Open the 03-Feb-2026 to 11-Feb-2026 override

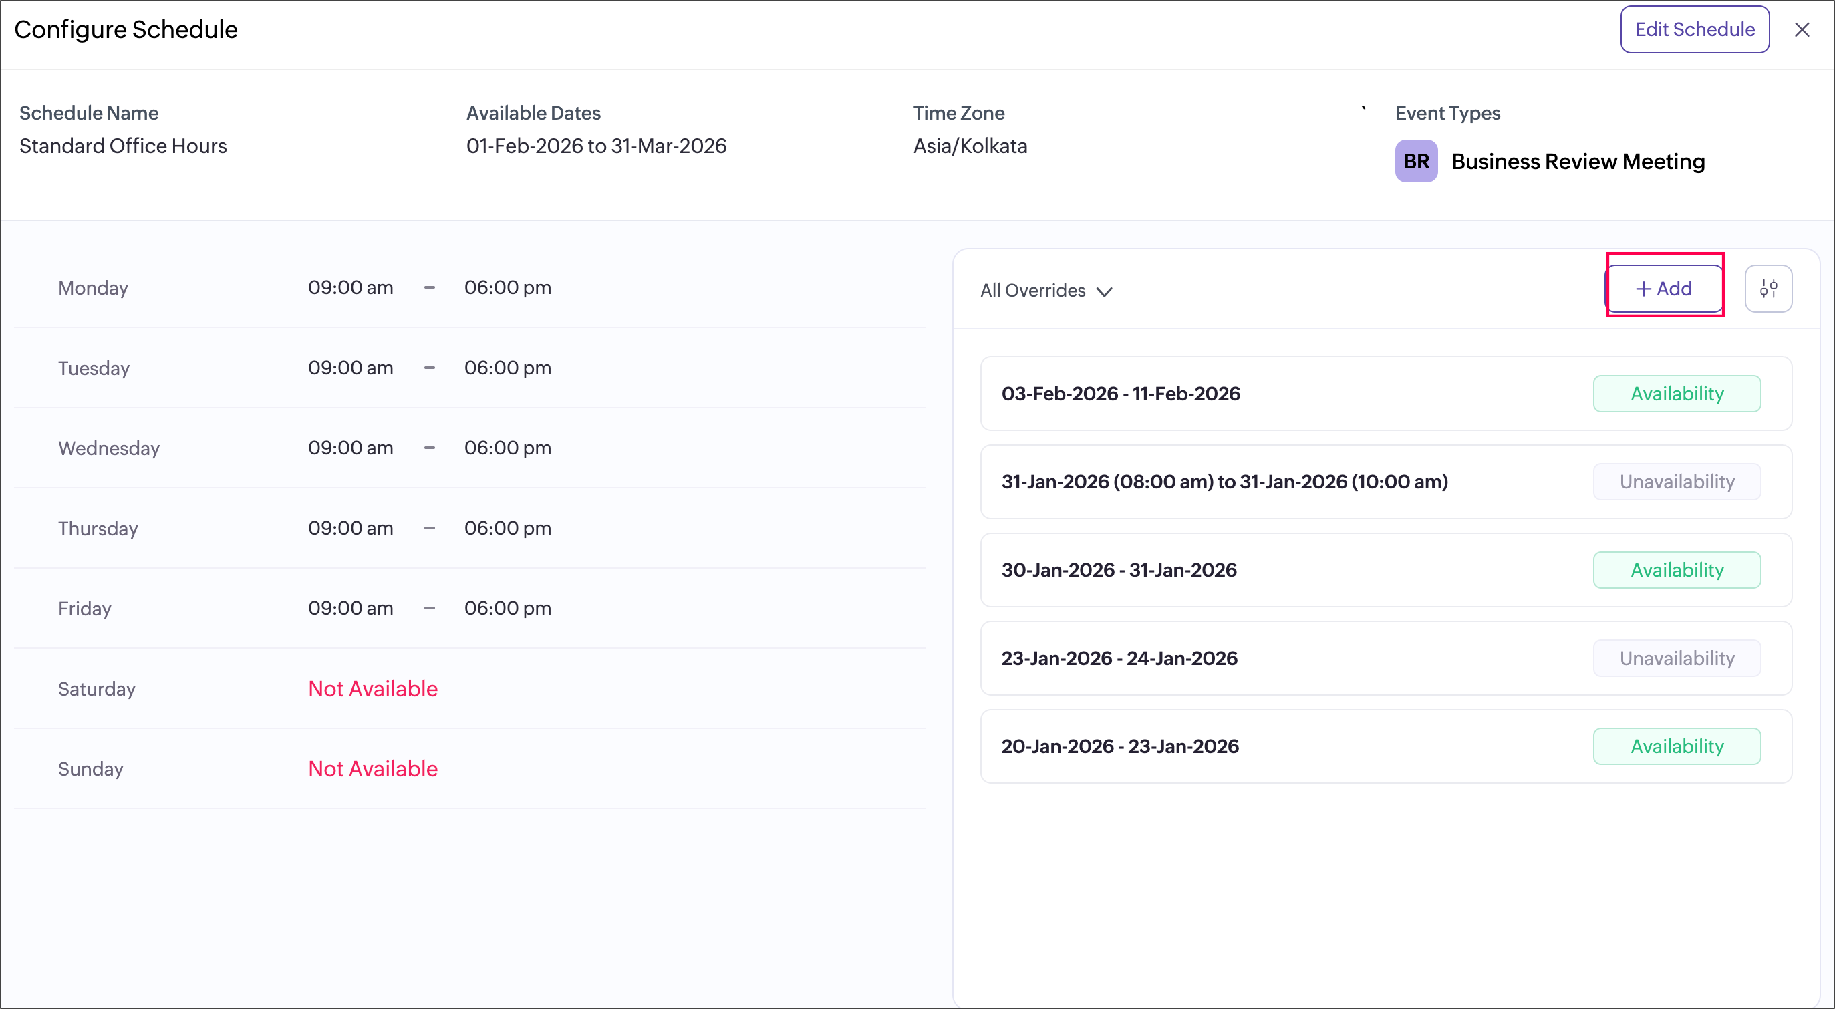1121,394
